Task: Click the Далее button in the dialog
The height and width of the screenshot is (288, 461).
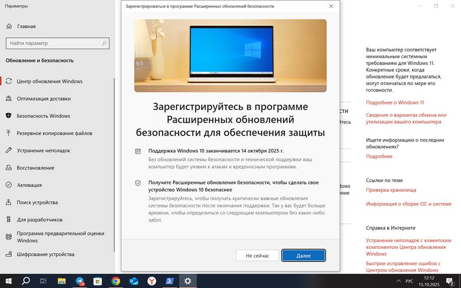Action: tap(303, 255)
